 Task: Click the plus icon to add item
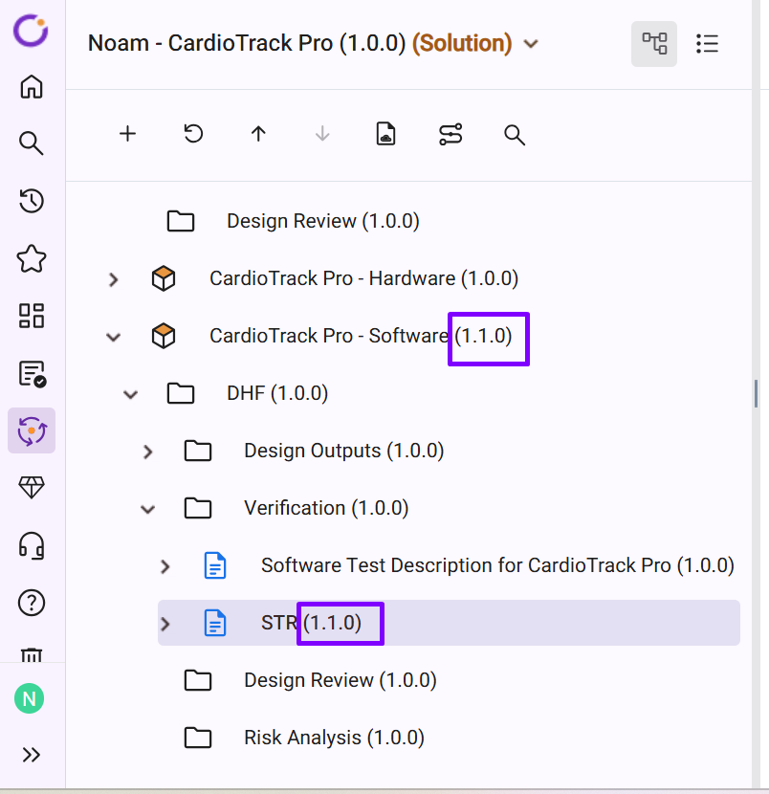click(127, 135)
